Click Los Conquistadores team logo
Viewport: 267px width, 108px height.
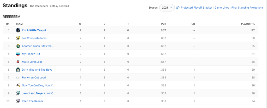(18, 38)
